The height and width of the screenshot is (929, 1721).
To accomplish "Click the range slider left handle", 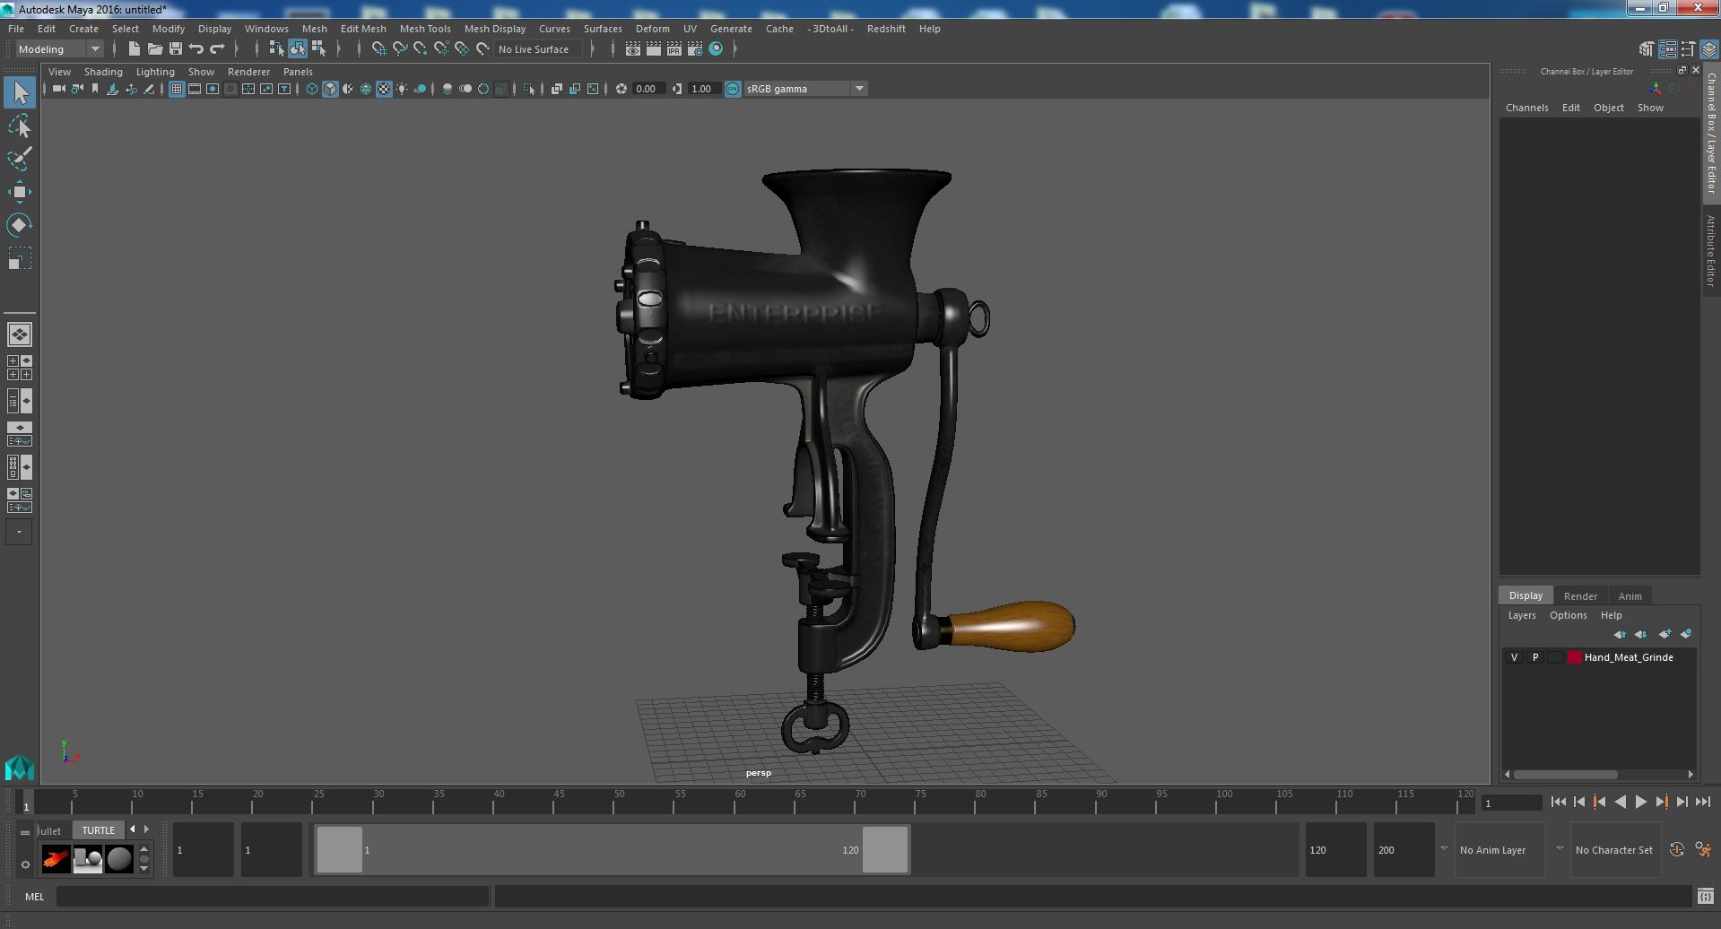I will coord(340,849).
